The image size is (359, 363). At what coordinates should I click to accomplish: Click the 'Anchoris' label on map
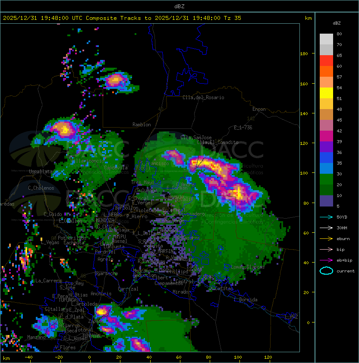[x=101, y=294]
